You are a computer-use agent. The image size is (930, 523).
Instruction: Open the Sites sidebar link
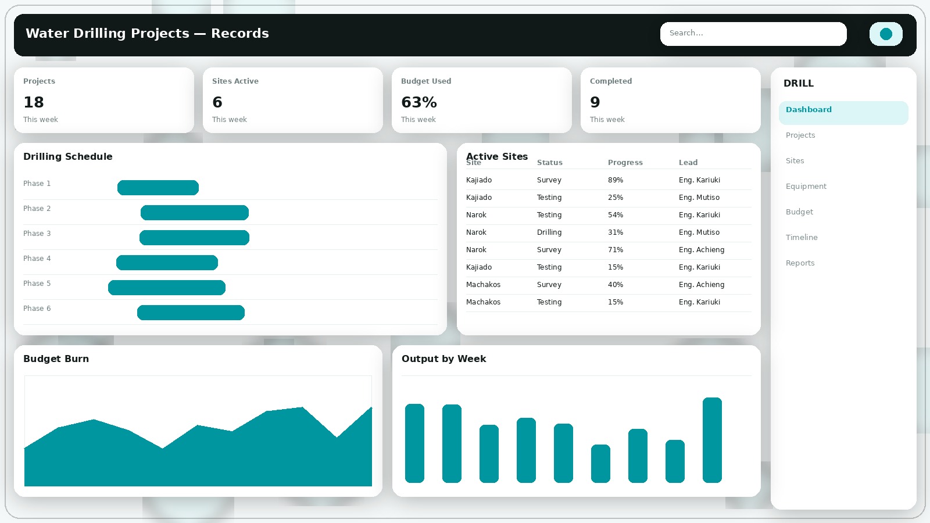(x=795, y=161)
